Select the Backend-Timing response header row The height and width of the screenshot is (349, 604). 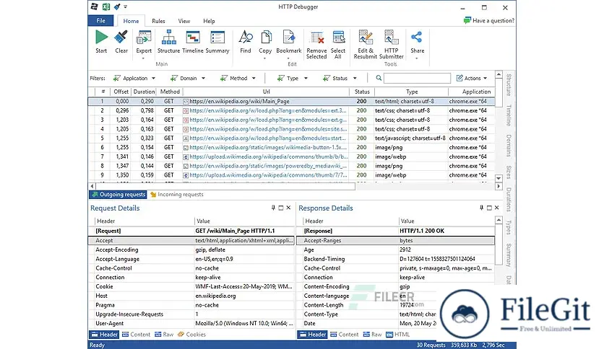(x=396, y=259)
